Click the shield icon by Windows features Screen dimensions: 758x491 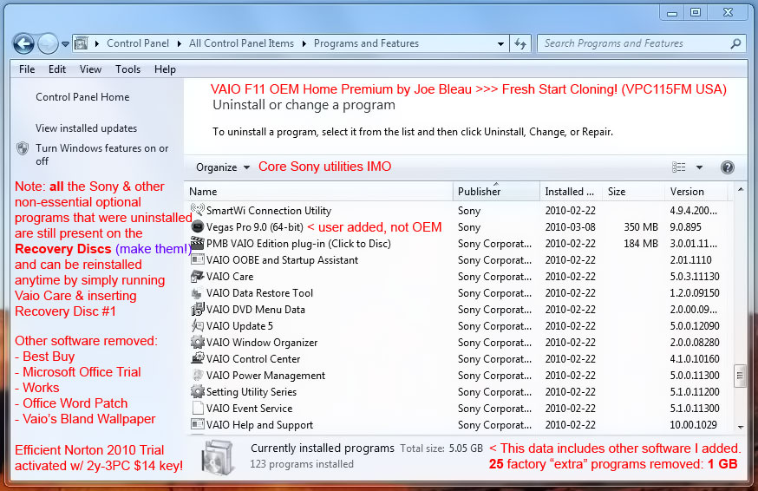click(x=23, y=148)
